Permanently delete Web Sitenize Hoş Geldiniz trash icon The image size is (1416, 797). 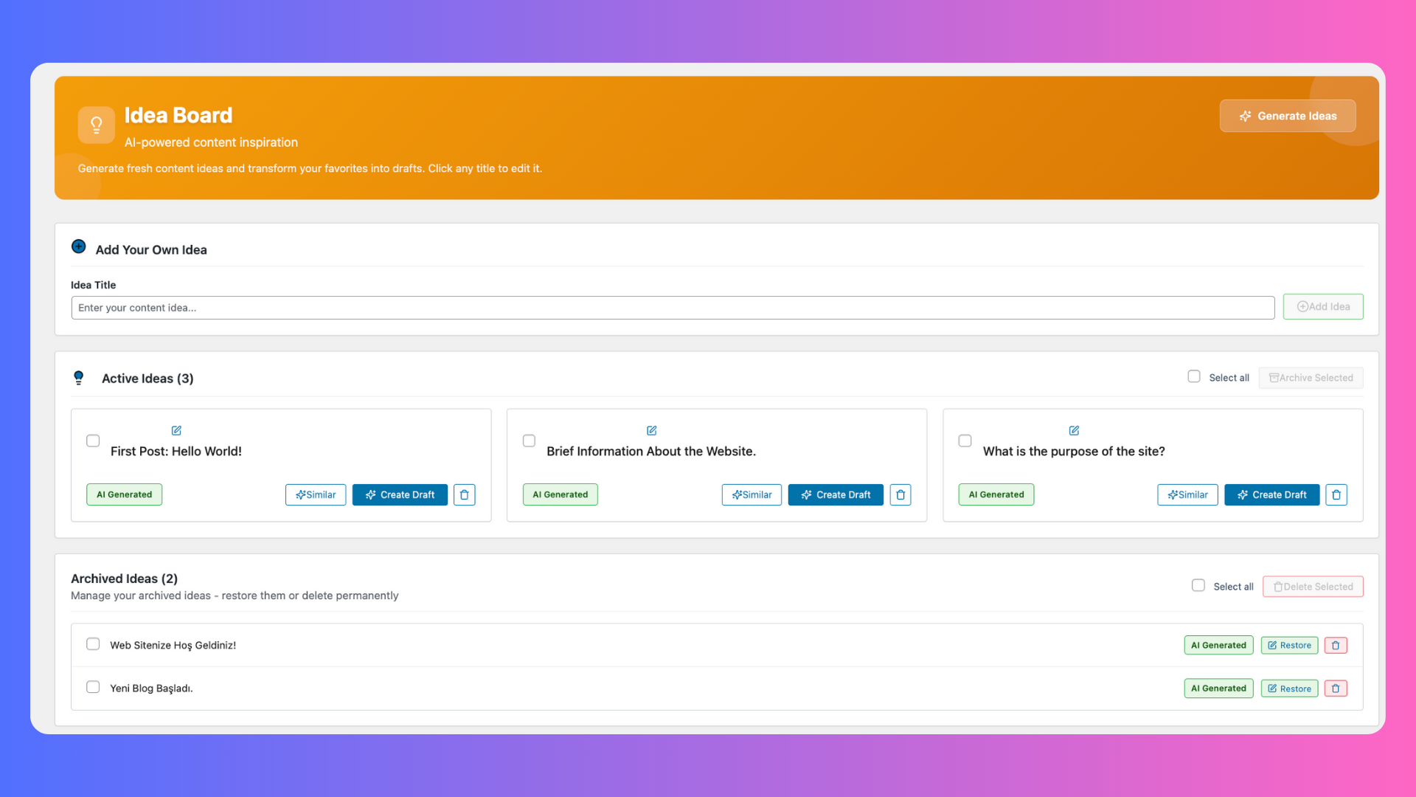1335,645
